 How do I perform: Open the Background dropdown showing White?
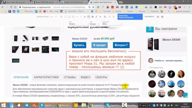pos(112,24)
